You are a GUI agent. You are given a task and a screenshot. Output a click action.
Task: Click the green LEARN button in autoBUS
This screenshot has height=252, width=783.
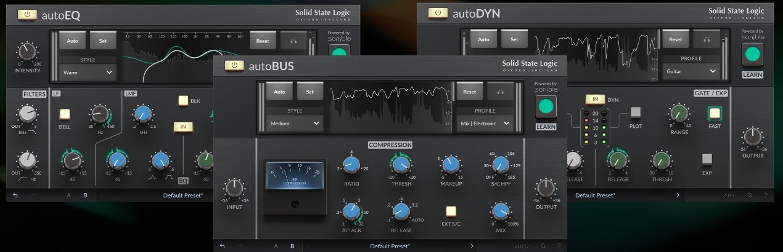(544, 106)
